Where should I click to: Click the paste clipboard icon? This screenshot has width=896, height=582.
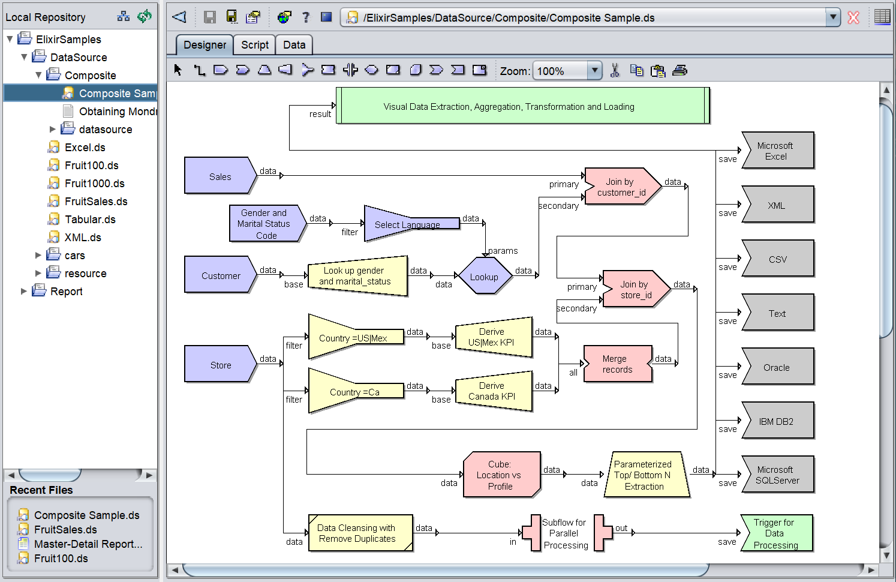(x=658, y=70)
